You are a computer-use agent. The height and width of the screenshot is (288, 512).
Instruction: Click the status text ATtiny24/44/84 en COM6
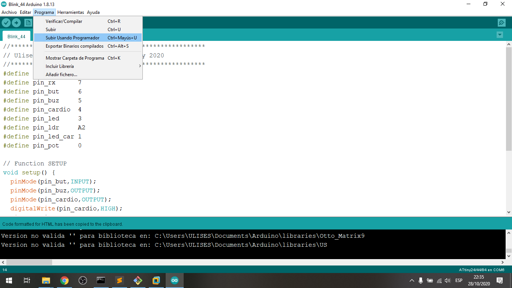coord(482,270)
